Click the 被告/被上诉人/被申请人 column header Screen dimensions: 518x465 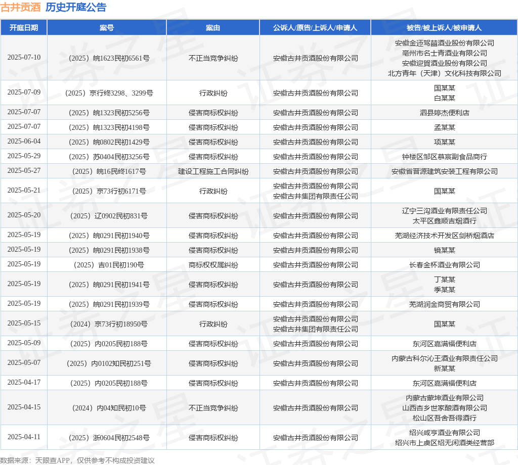(x=444, y=28)
